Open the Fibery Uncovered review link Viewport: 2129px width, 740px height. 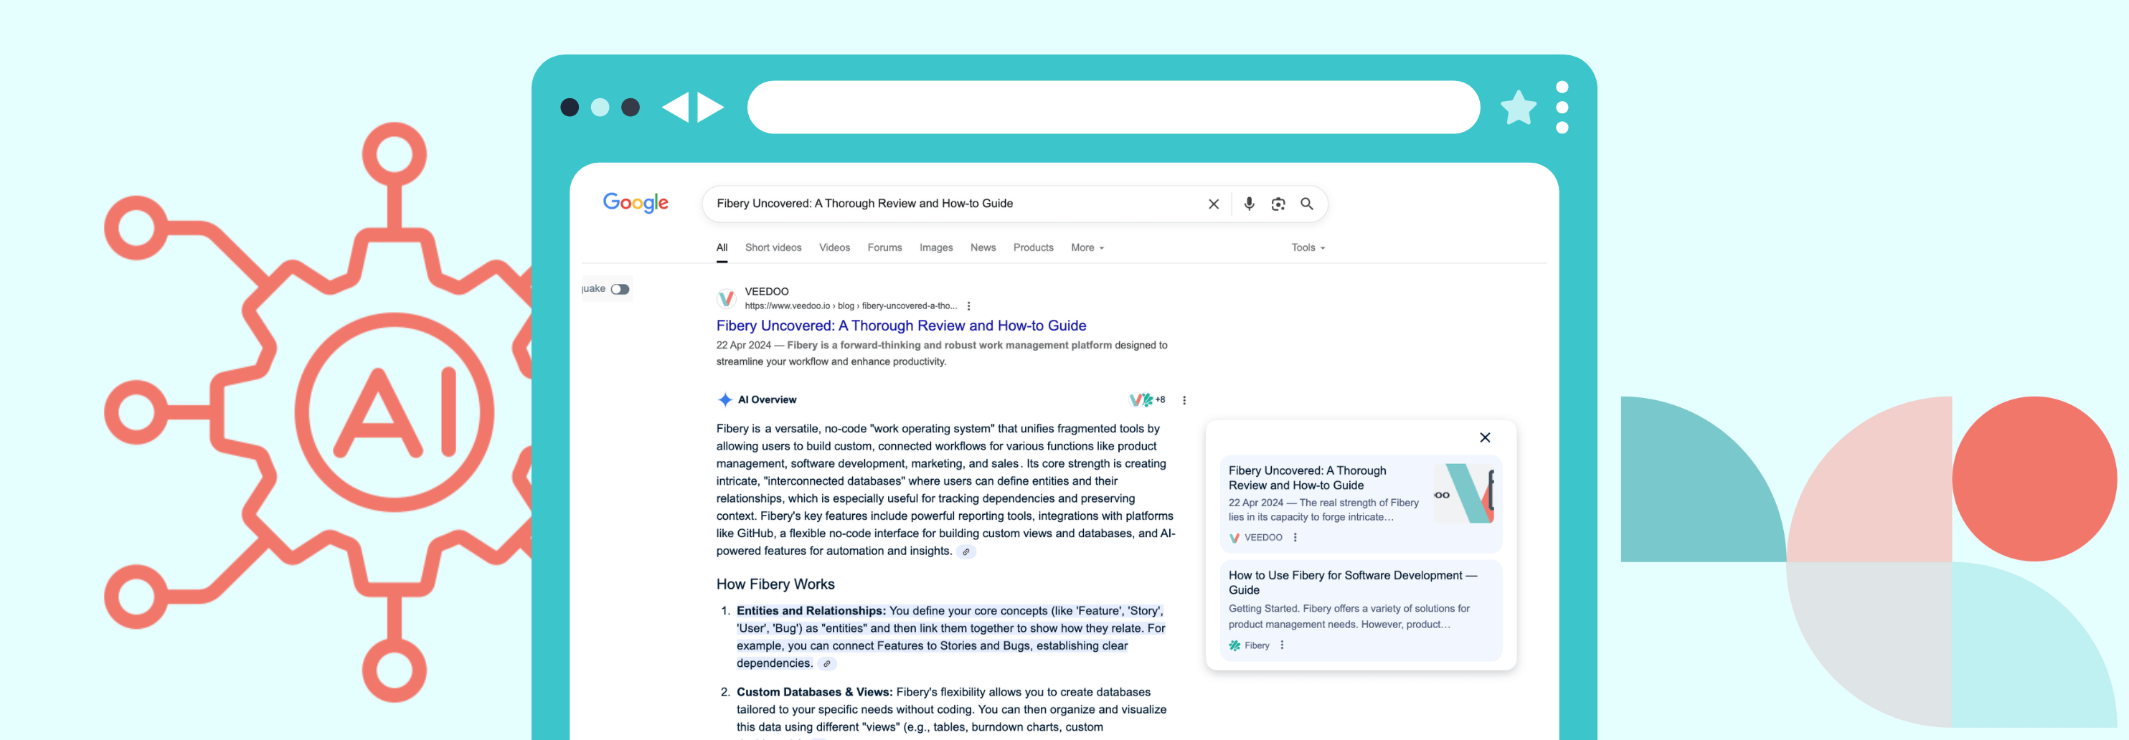pyautogui.click(x=901, y=326)
